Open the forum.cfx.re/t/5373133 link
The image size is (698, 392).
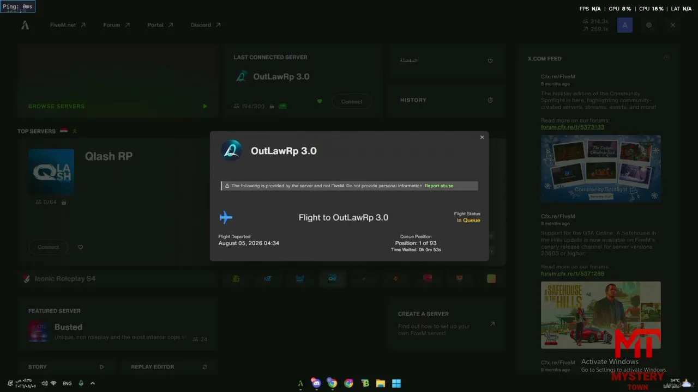tap(573, 127)
